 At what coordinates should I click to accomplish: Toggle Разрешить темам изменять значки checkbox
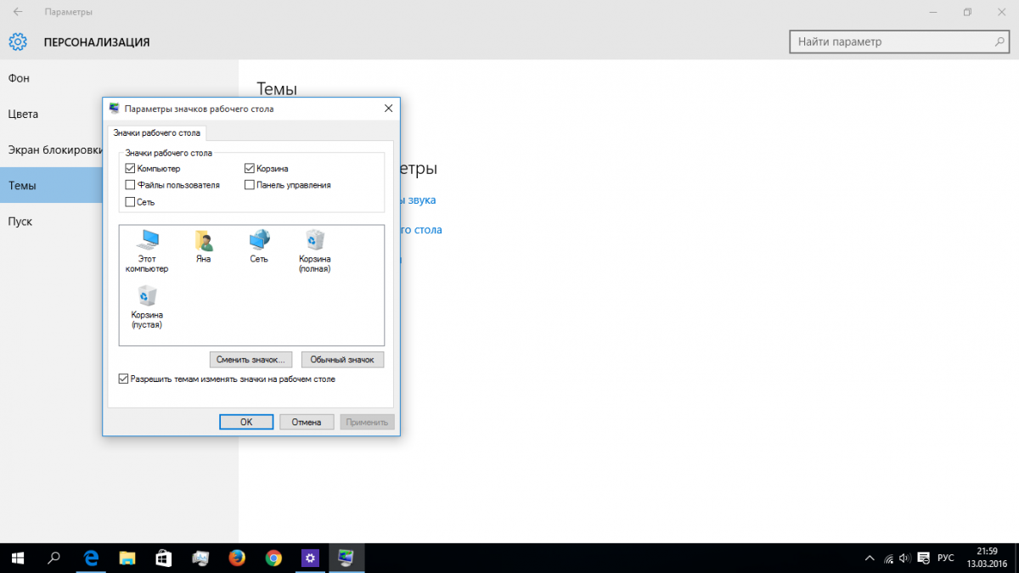click(124, 379)
